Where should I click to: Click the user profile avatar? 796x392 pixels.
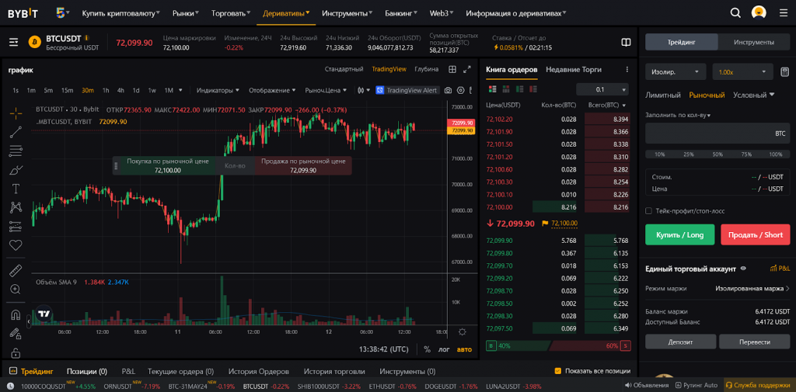click(x=759, y=13)
